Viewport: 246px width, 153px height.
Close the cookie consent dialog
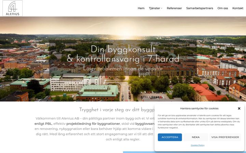pyautogui.click(x=239, y=108)
